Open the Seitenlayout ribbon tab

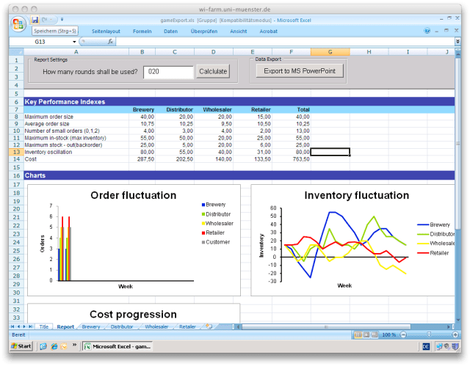pyautogui.click(x=106, y=31)
